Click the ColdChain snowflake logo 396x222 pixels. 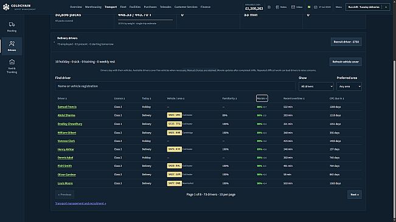pos(6,7)
